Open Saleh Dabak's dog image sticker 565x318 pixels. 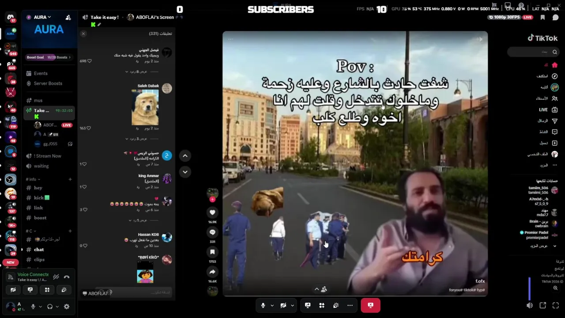(x=145, y=107)
